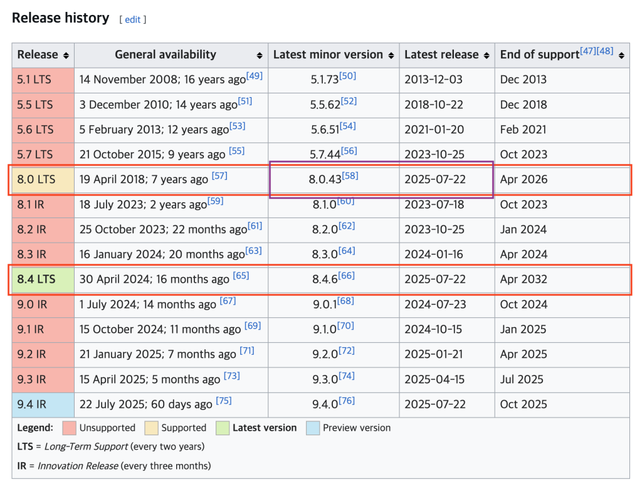Open reference 76 next to 9.4.0
This screenshot has width=642, height=484.
pos(347,401)
